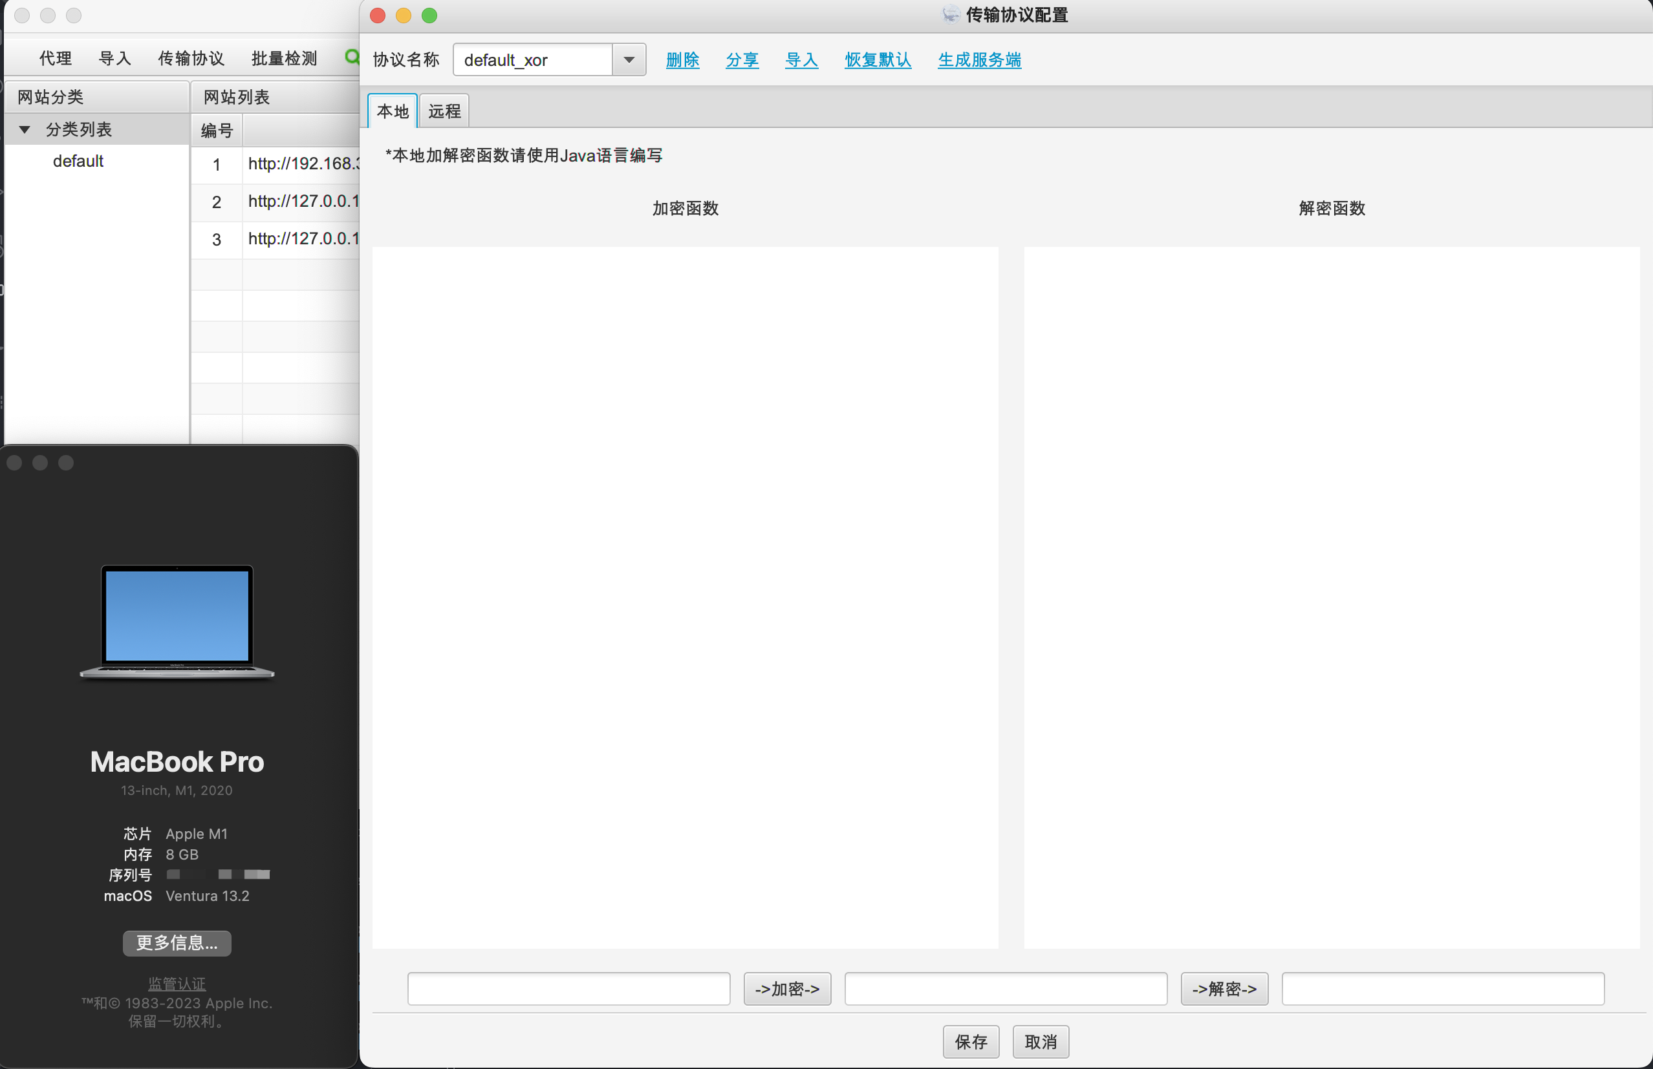Save the protocol with 保存 button

tap(970, 1041)
